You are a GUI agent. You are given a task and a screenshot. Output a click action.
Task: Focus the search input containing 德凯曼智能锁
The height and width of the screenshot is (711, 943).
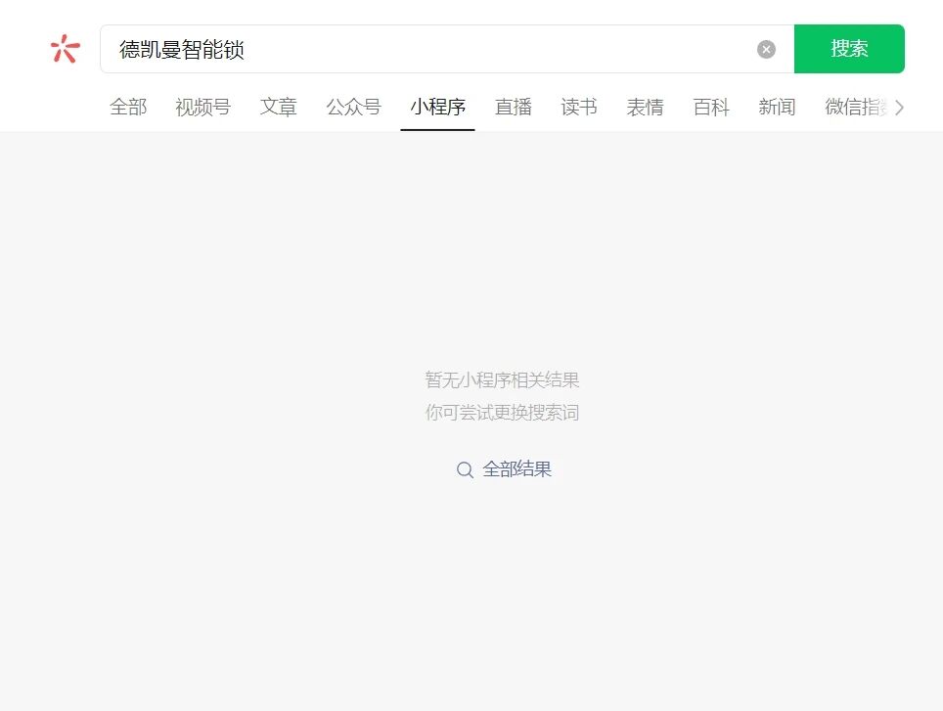tap(447, 49)
